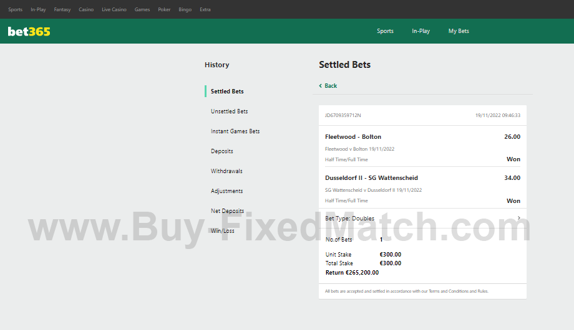Screen dimensions: 574x330
Task: Select In-Play in green header
Action: pyautogui.click(x=421, y=31)
